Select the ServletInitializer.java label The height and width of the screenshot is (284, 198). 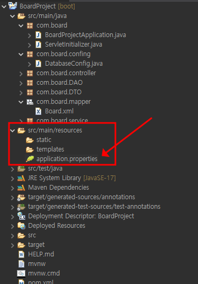click(74, 45)
